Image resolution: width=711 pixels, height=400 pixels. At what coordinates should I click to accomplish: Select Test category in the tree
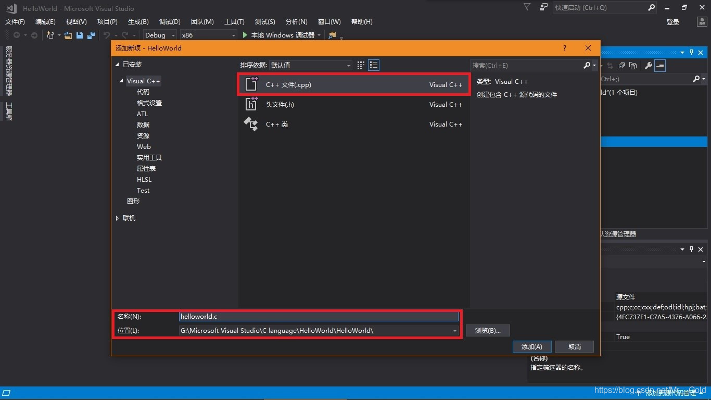143,190
